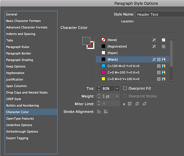Image resolution: width=184 pixels, height=156 pixels.
Task: Select the fill color proxy box
Action: pos(86,41)
